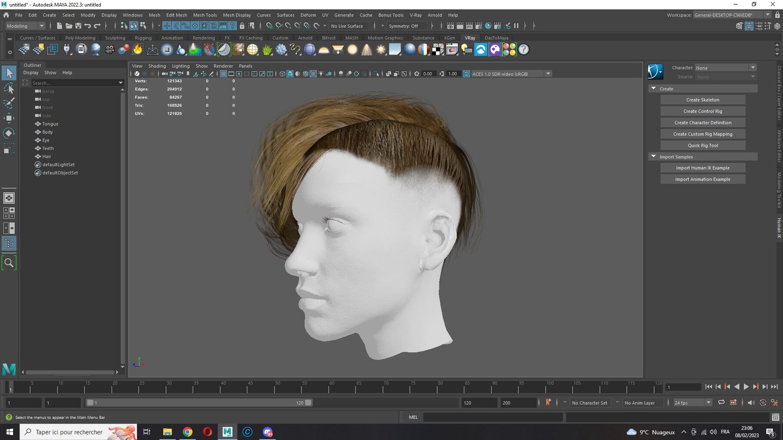
Task: Collapse the Import Samples section
Action: pos(653,156)
